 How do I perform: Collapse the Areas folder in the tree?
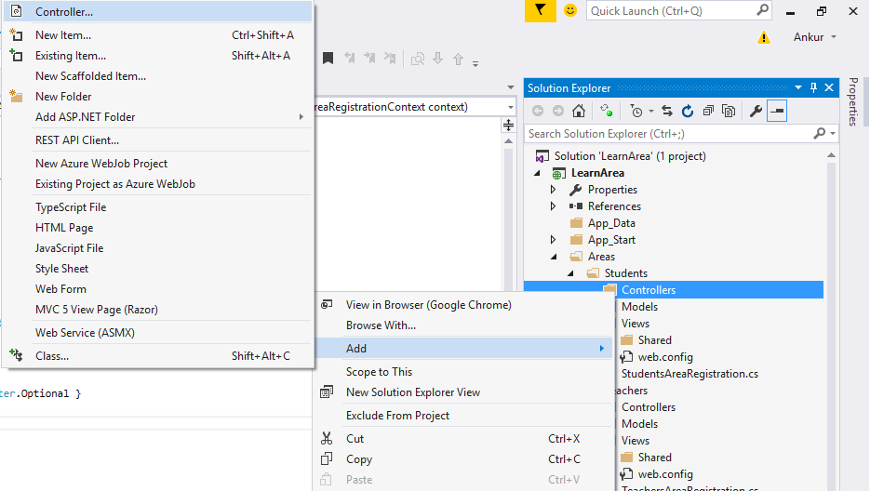(x=554, y=257)
